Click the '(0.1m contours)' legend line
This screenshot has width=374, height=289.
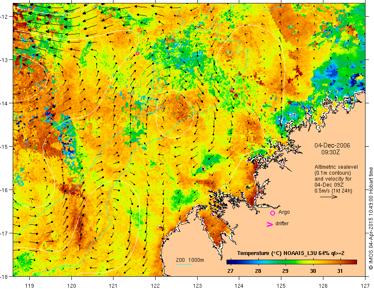pyautogui.click(x=333, y=173)
